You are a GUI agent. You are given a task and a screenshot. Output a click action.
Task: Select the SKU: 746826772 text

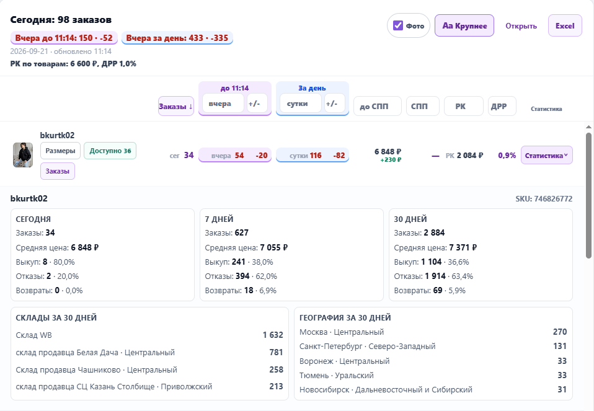[x=544, y=198]
